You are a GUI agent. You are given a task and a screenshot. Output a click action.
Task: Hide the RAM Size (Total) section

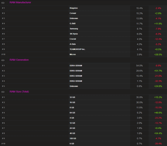point(3,92)
